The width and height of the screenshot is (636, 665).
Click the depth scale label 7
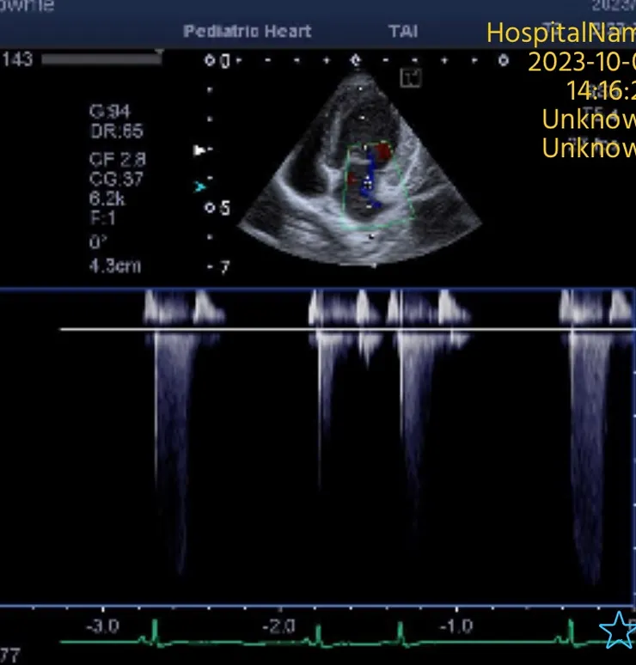click(224, 267)
